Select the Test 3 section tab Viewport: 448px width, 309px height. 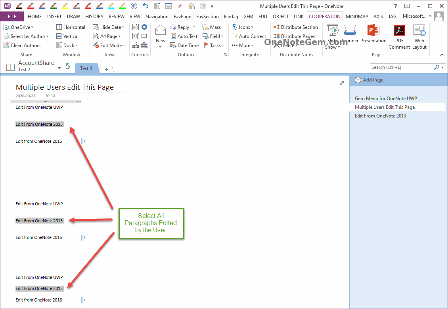click(86, 68)
